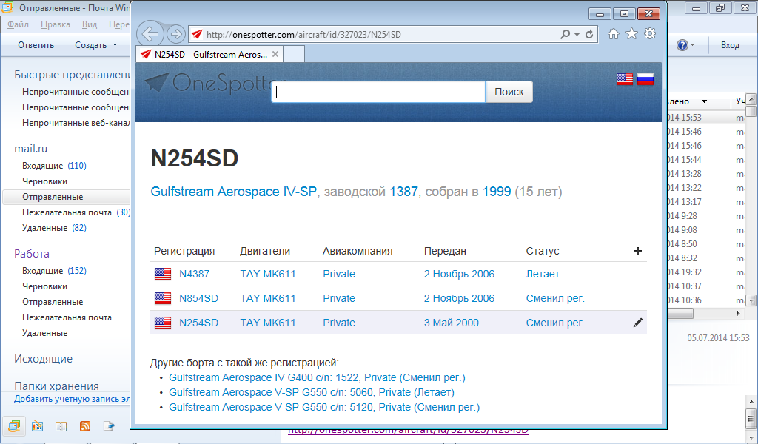Select Работа Нежелательная почта folder
The image size is (758, 444).
tap(67, 317)
